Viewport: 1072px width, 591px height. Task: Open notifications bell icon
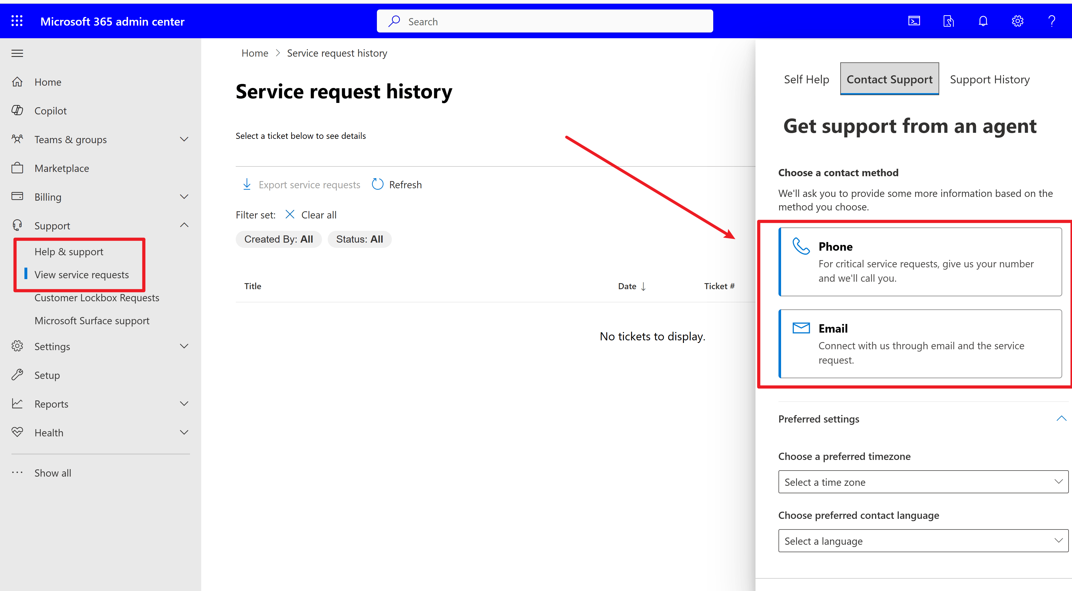[983, 21]
